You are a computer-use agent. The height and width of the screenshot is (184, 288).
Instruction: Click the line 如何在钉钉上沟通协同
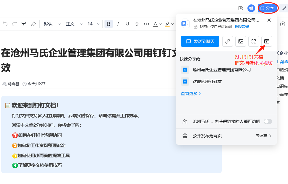click(x=40, y=135)
